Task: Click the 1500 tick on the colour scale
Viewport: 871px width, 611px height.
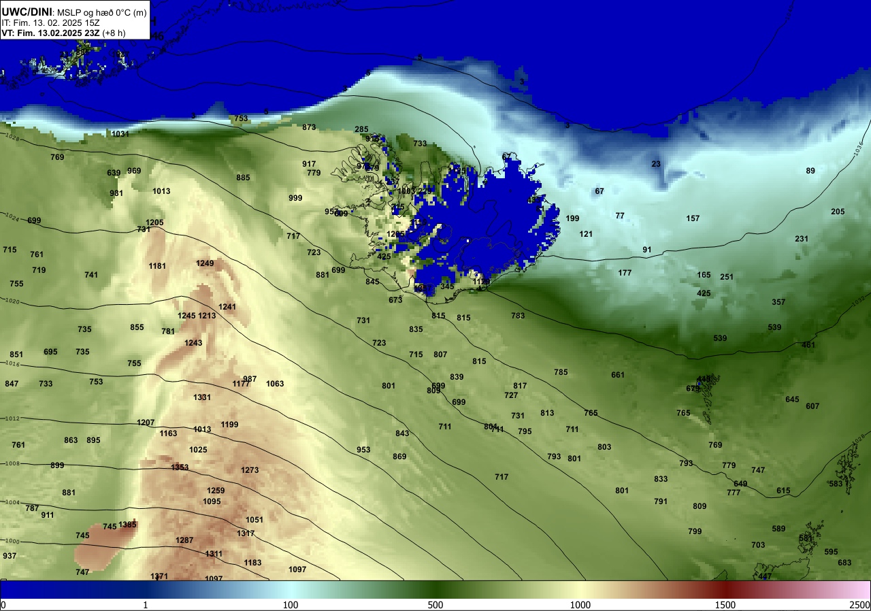Action: click(x=725, y=605)
